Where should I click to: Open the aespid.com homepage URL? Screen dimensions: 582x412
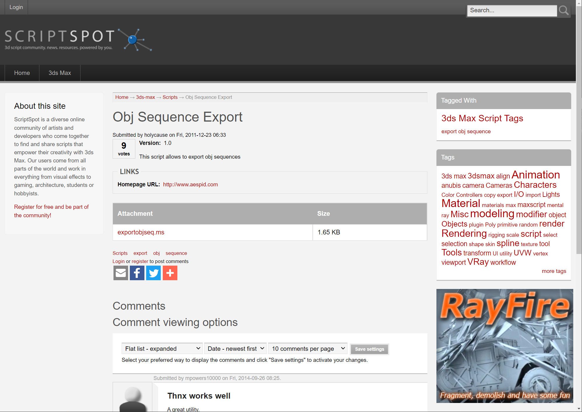190,184
